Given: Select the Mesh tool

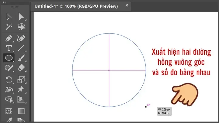Looking at the screenshot, I should (x=9, y=111).
